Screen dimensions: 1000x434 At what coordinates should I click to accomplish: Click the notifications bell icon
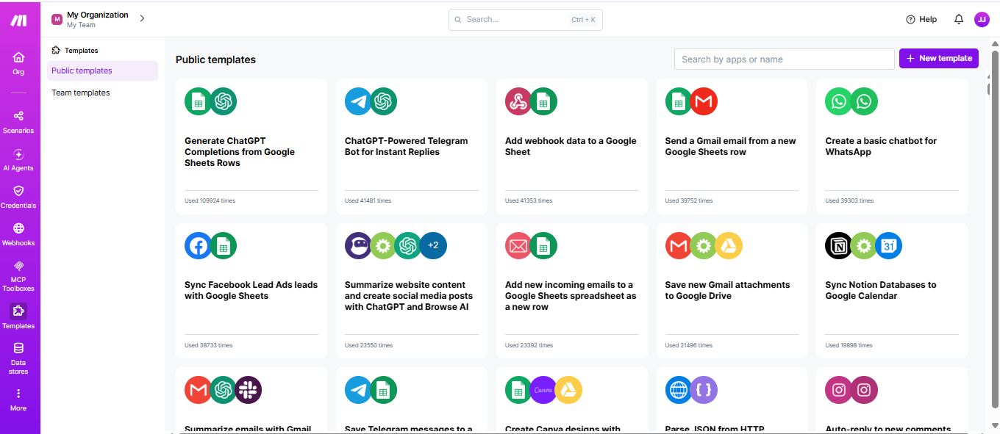(x=959, y=19)
